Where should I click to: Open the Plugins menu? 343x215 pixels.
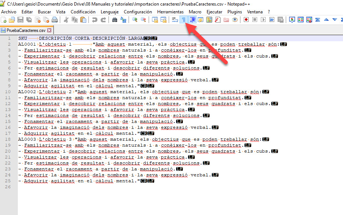pos(234,12)
